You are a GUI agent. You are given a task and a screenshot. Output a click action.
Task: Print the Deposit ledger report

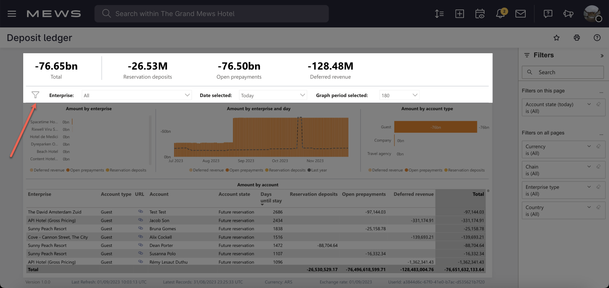[577, 38]
